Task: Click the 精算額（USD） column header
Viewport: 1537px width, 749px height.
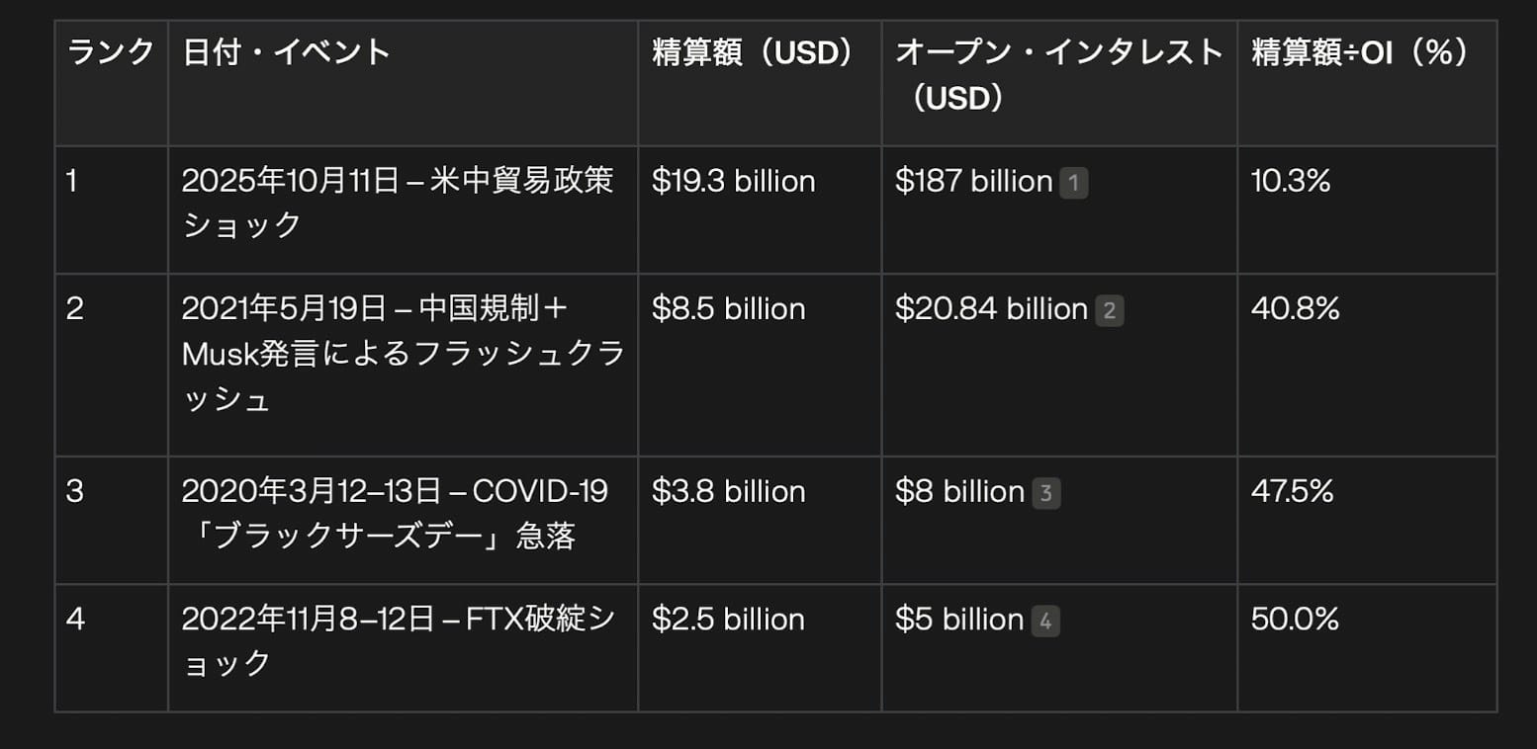Action: [753, 52]
